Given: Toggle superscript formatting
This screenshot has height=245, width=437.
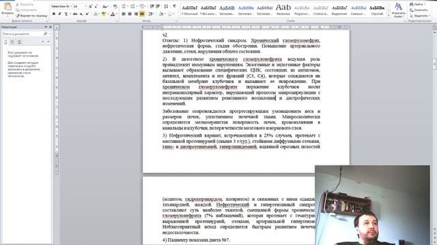Looking at the screenshot, I should (x=87, y=14).
